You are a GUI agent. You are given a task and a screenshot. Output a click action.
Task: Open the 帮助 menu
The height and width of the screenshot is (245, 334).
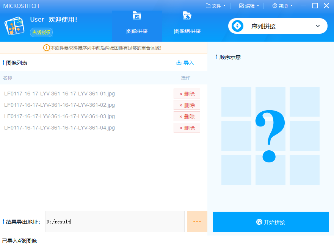point(282,6)
